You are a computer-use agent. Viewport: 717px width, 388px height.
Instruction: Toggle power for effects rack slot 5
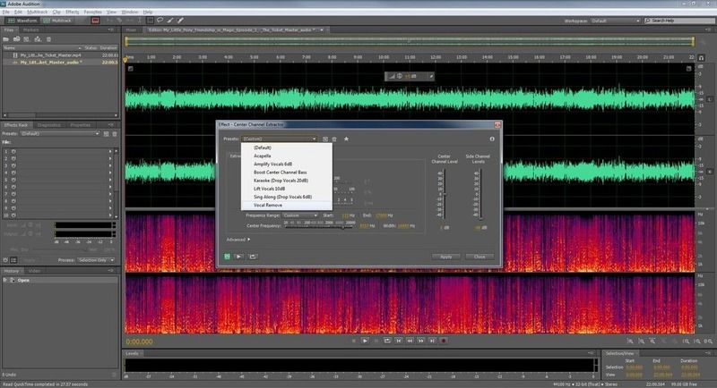coord(13,180)
